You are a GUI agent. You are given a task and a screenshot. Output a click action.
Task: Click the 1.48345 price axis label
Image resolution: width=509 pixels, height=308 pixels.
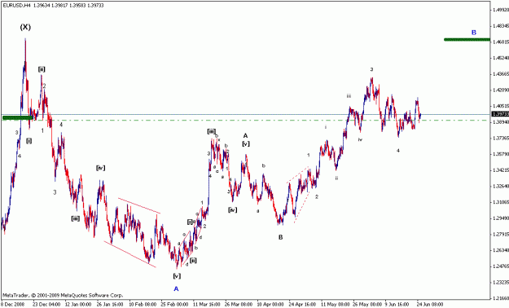point(502,26)
